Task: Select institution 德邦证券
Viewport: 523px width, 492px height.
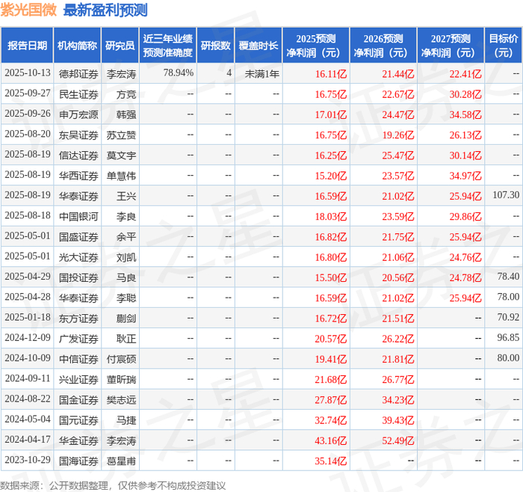Action: click(78, 74)
